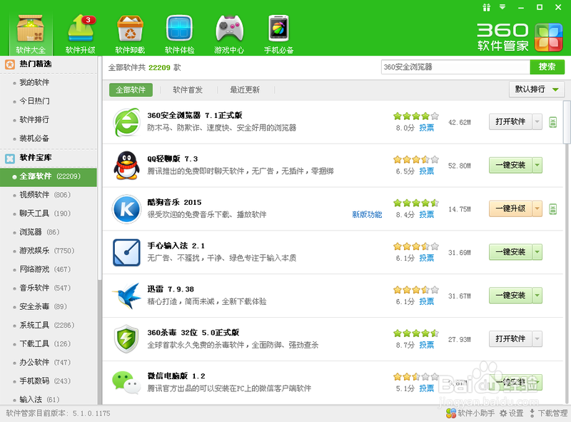Expand arrow next to 手心输入法 一键安装
This screenshot has height=422, width=571.
point(537,252)
